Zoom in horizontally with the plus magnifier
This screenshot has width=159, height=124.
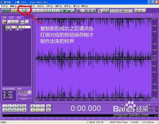(x=33, y=106)
